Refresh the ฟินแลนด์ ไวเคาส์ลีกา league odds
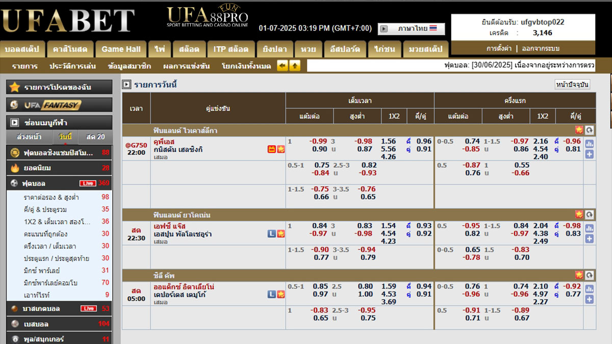This screenshot has height=344, width=612. tap(590, 130)
